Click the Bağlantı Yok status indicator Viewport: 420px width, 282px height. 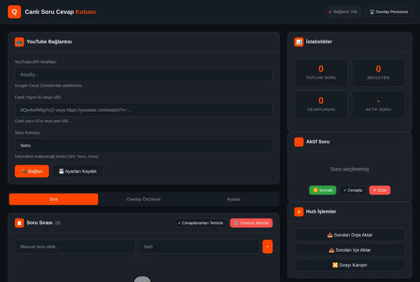pyautogui.click(x=343, y=12)
